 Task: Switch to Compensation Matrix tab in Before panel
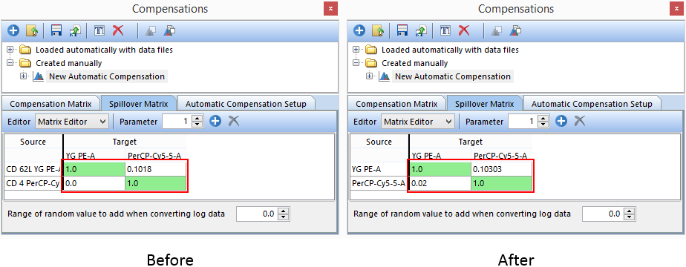pos(50,104)
